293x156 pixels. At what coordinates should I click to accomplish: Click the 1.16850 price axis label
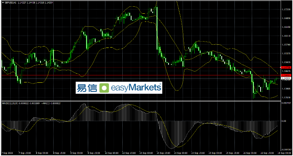286,18
